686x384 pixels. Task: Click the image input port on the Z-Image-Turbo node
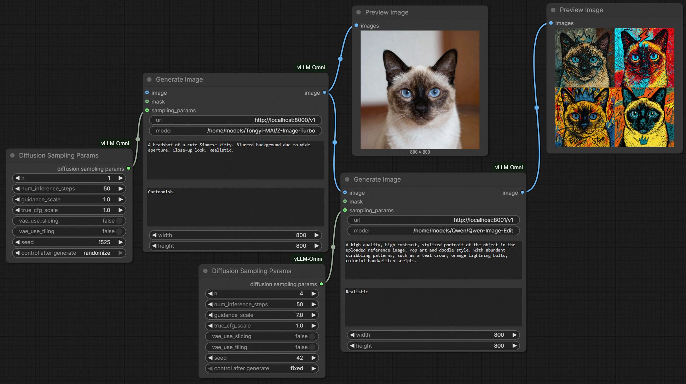pyautogui.click(x=147, y=93)
